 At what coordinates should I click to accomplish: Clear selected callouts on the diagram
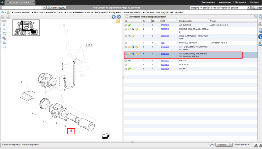click(x=4, y=38)
